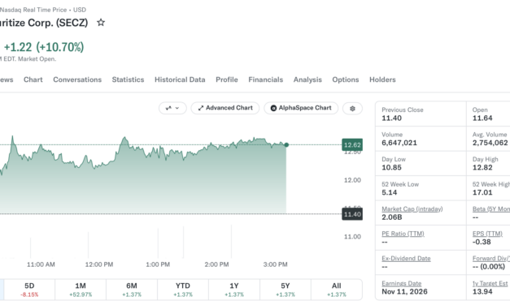Click the previous close marker 11.40
Viewport: 510px width, 305px height.
(x=352, y=214)
